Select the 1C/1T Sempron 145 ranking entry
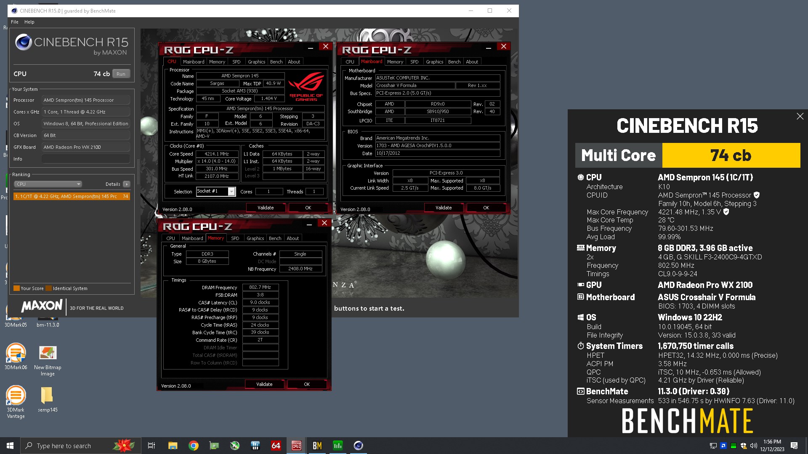 tap(72, 196)
